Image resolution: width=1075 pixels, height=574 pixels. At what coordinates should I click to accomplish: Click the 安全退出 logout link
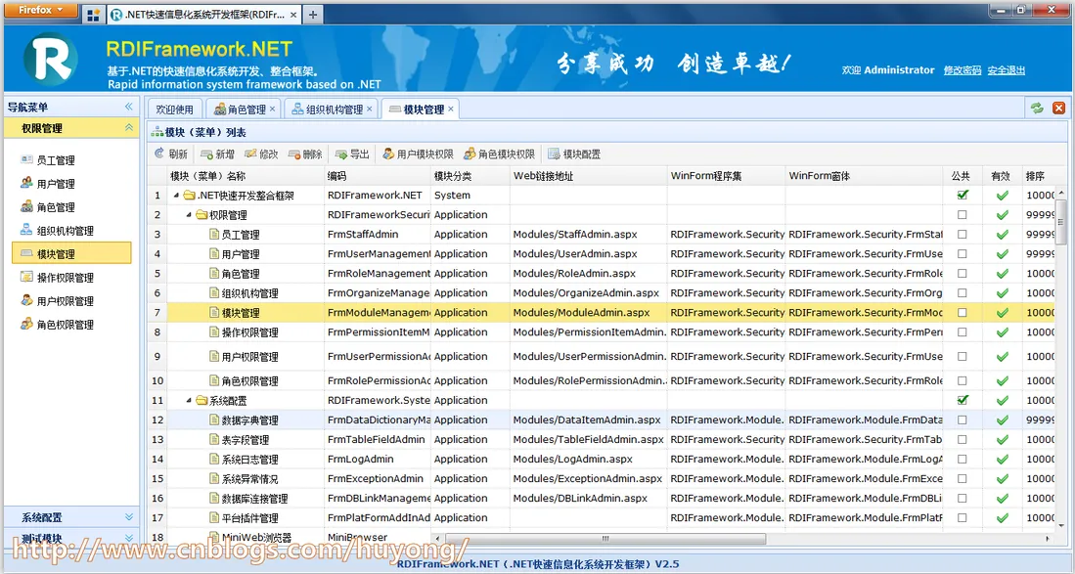click(x=1007, y=69)
